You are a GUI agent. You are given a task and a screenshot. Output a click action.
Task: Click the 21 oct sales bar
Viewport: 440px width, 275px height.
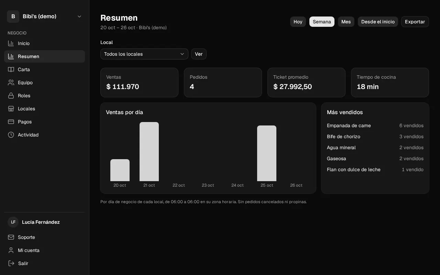click(149, 152)
